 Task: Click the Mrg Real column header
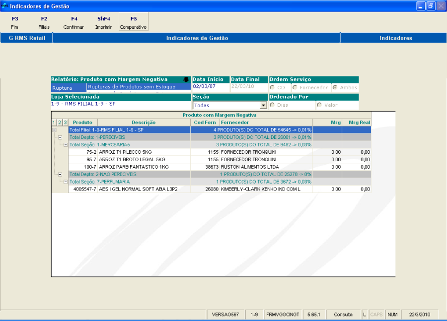356,123
